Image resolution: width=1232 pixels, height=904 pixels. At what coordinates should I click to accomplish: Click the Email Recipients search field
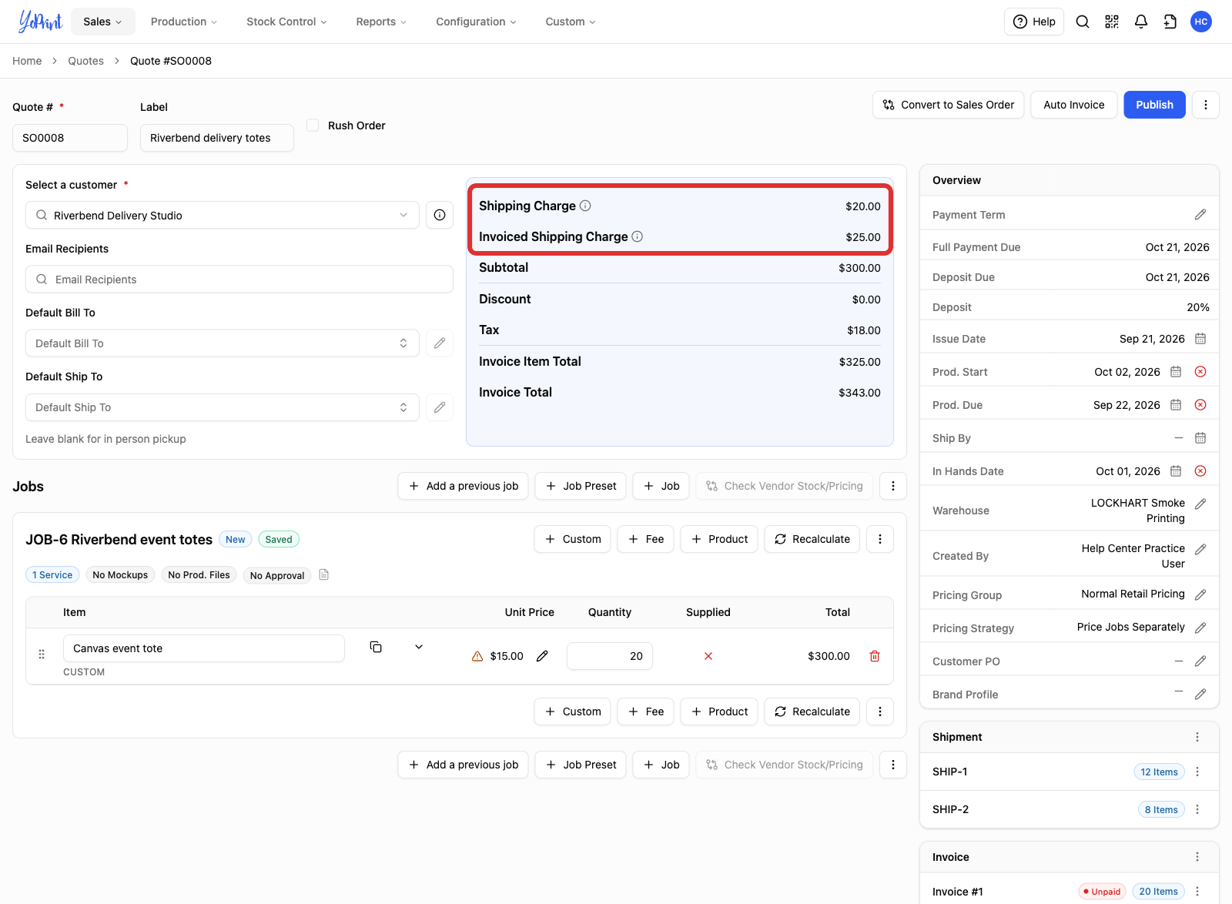[239, 280]
